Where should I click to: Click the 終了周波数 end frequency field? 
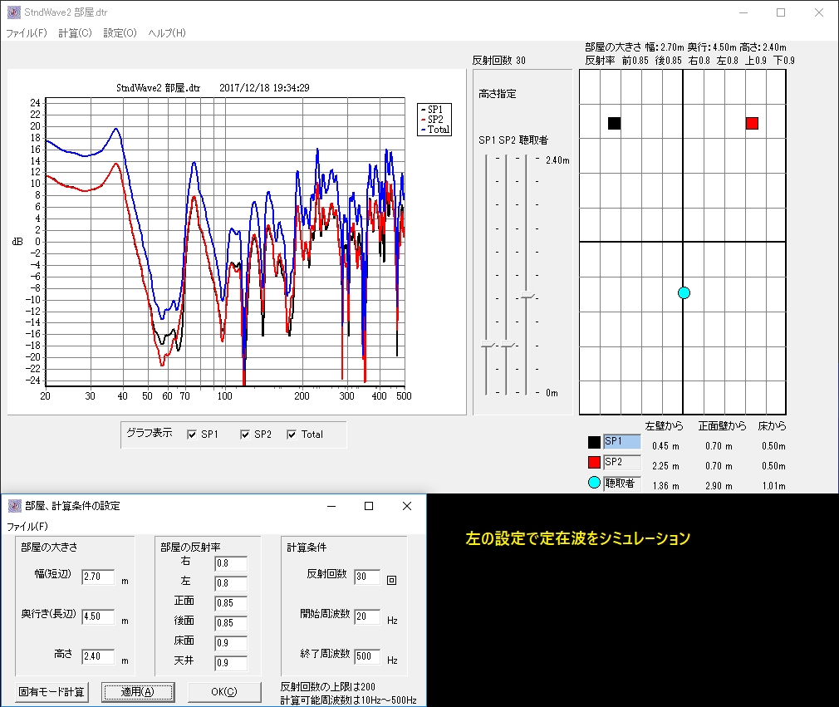pyautogui.click(x=367, y=656)
